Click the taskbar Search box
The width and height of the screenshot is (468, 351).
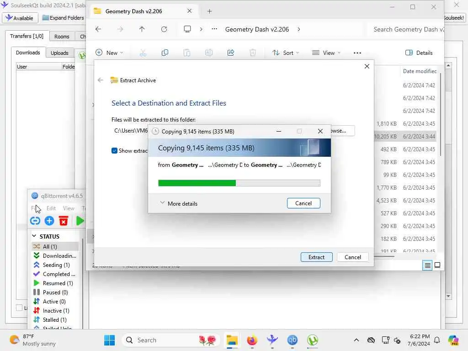point(171,340)
